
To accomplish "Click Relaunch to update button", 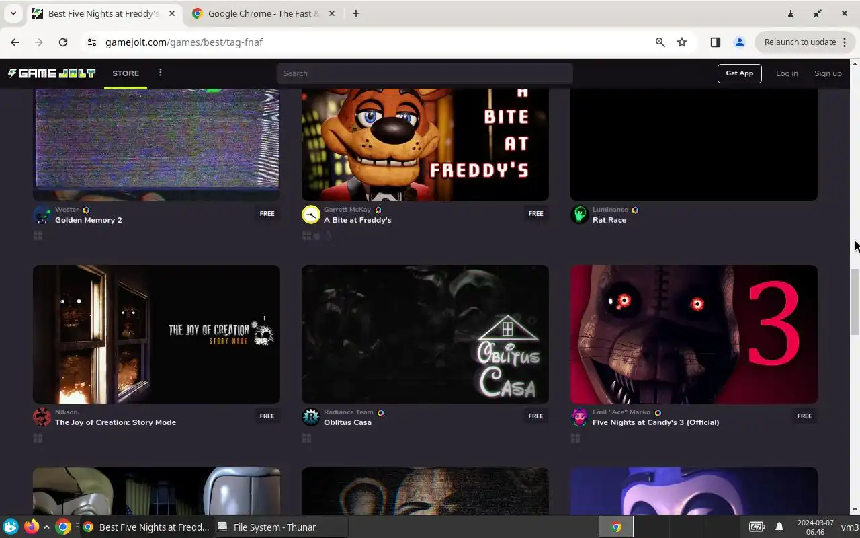I will (x=804, y=42).
